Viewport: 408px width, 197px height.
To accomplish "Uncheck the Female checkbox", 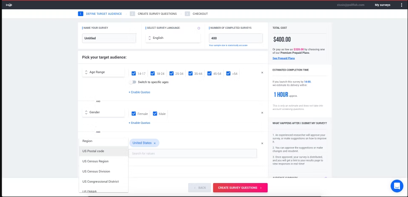I will pyautogui.click(x=134, y=113).
